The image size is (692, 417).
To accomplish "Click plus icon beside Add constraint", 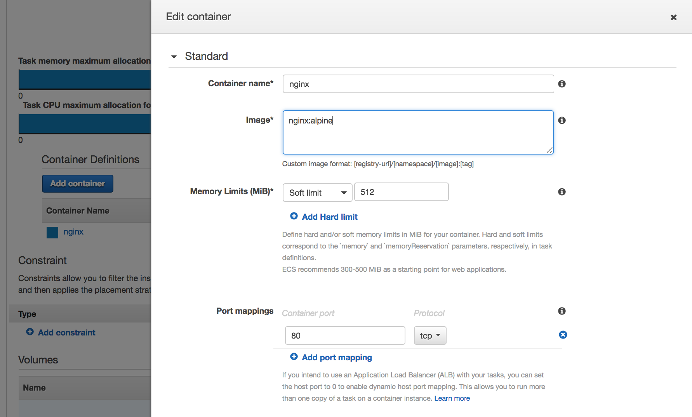I will click(30, 332).
